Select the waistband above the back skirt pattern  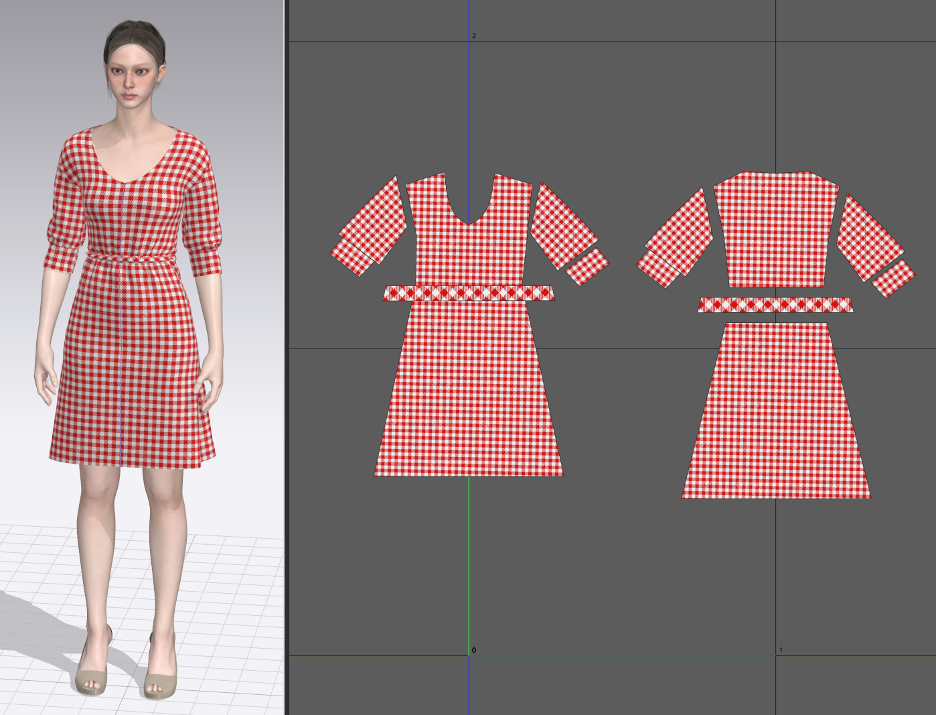coord(775,306)
